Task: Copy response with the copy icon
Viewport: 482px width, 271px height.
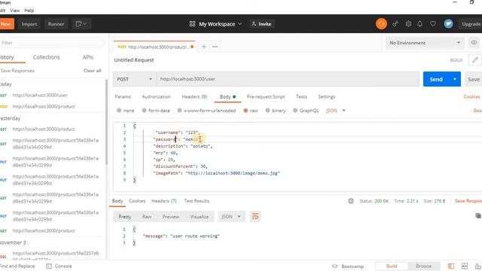Action: [x=478, y=216]
